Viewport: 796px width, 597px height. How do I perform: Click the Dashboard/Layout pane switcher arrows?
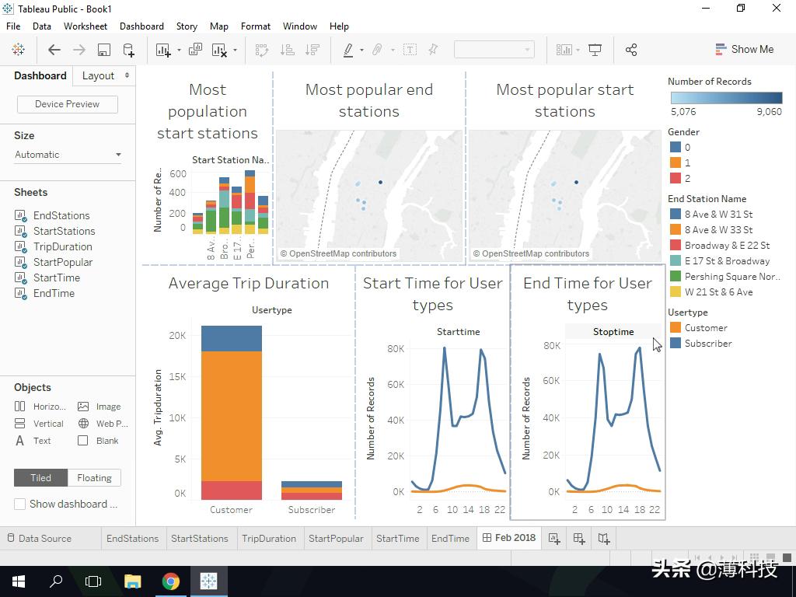point(127,75)
